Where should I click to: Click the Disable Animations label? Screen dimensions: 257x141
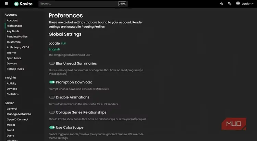[x=72, y=97]
